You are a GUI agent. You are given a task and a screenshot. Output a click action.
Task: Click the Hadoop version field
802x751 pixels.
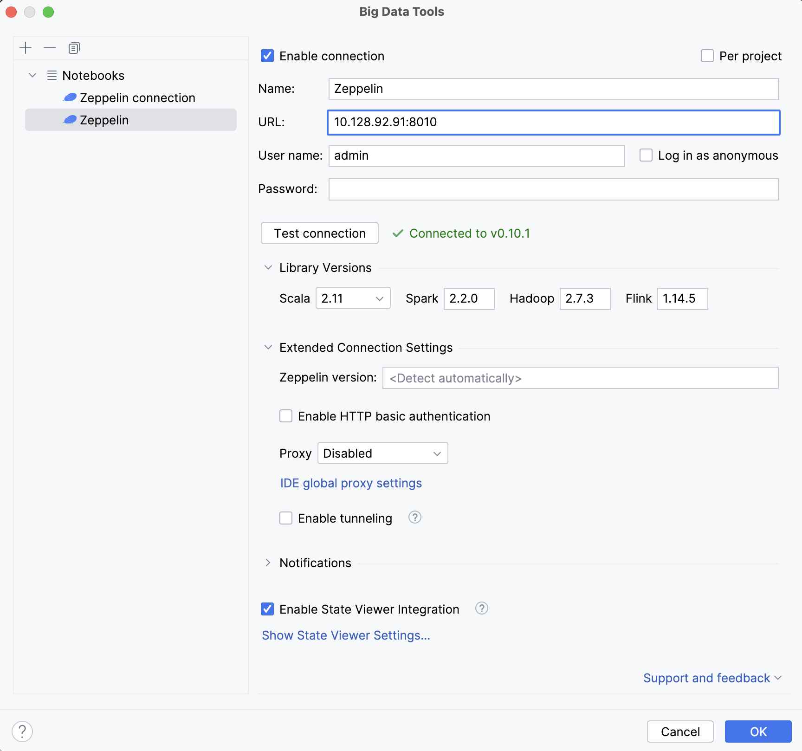point(585,298)
